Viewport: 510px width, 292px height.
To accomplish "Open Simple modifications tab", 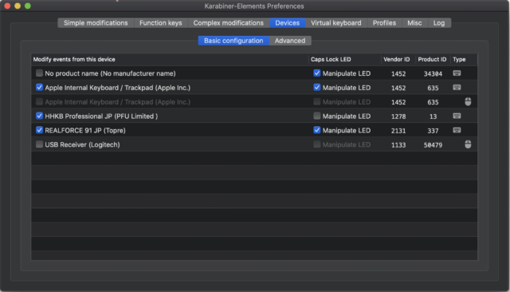I will pos(96,23).
